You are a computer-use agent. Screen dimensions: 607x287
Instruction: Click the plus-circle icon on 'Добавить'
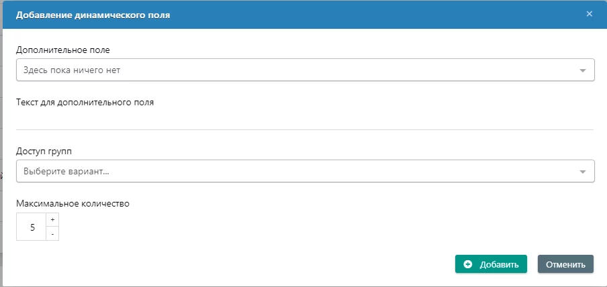click(x=468, y=264)
